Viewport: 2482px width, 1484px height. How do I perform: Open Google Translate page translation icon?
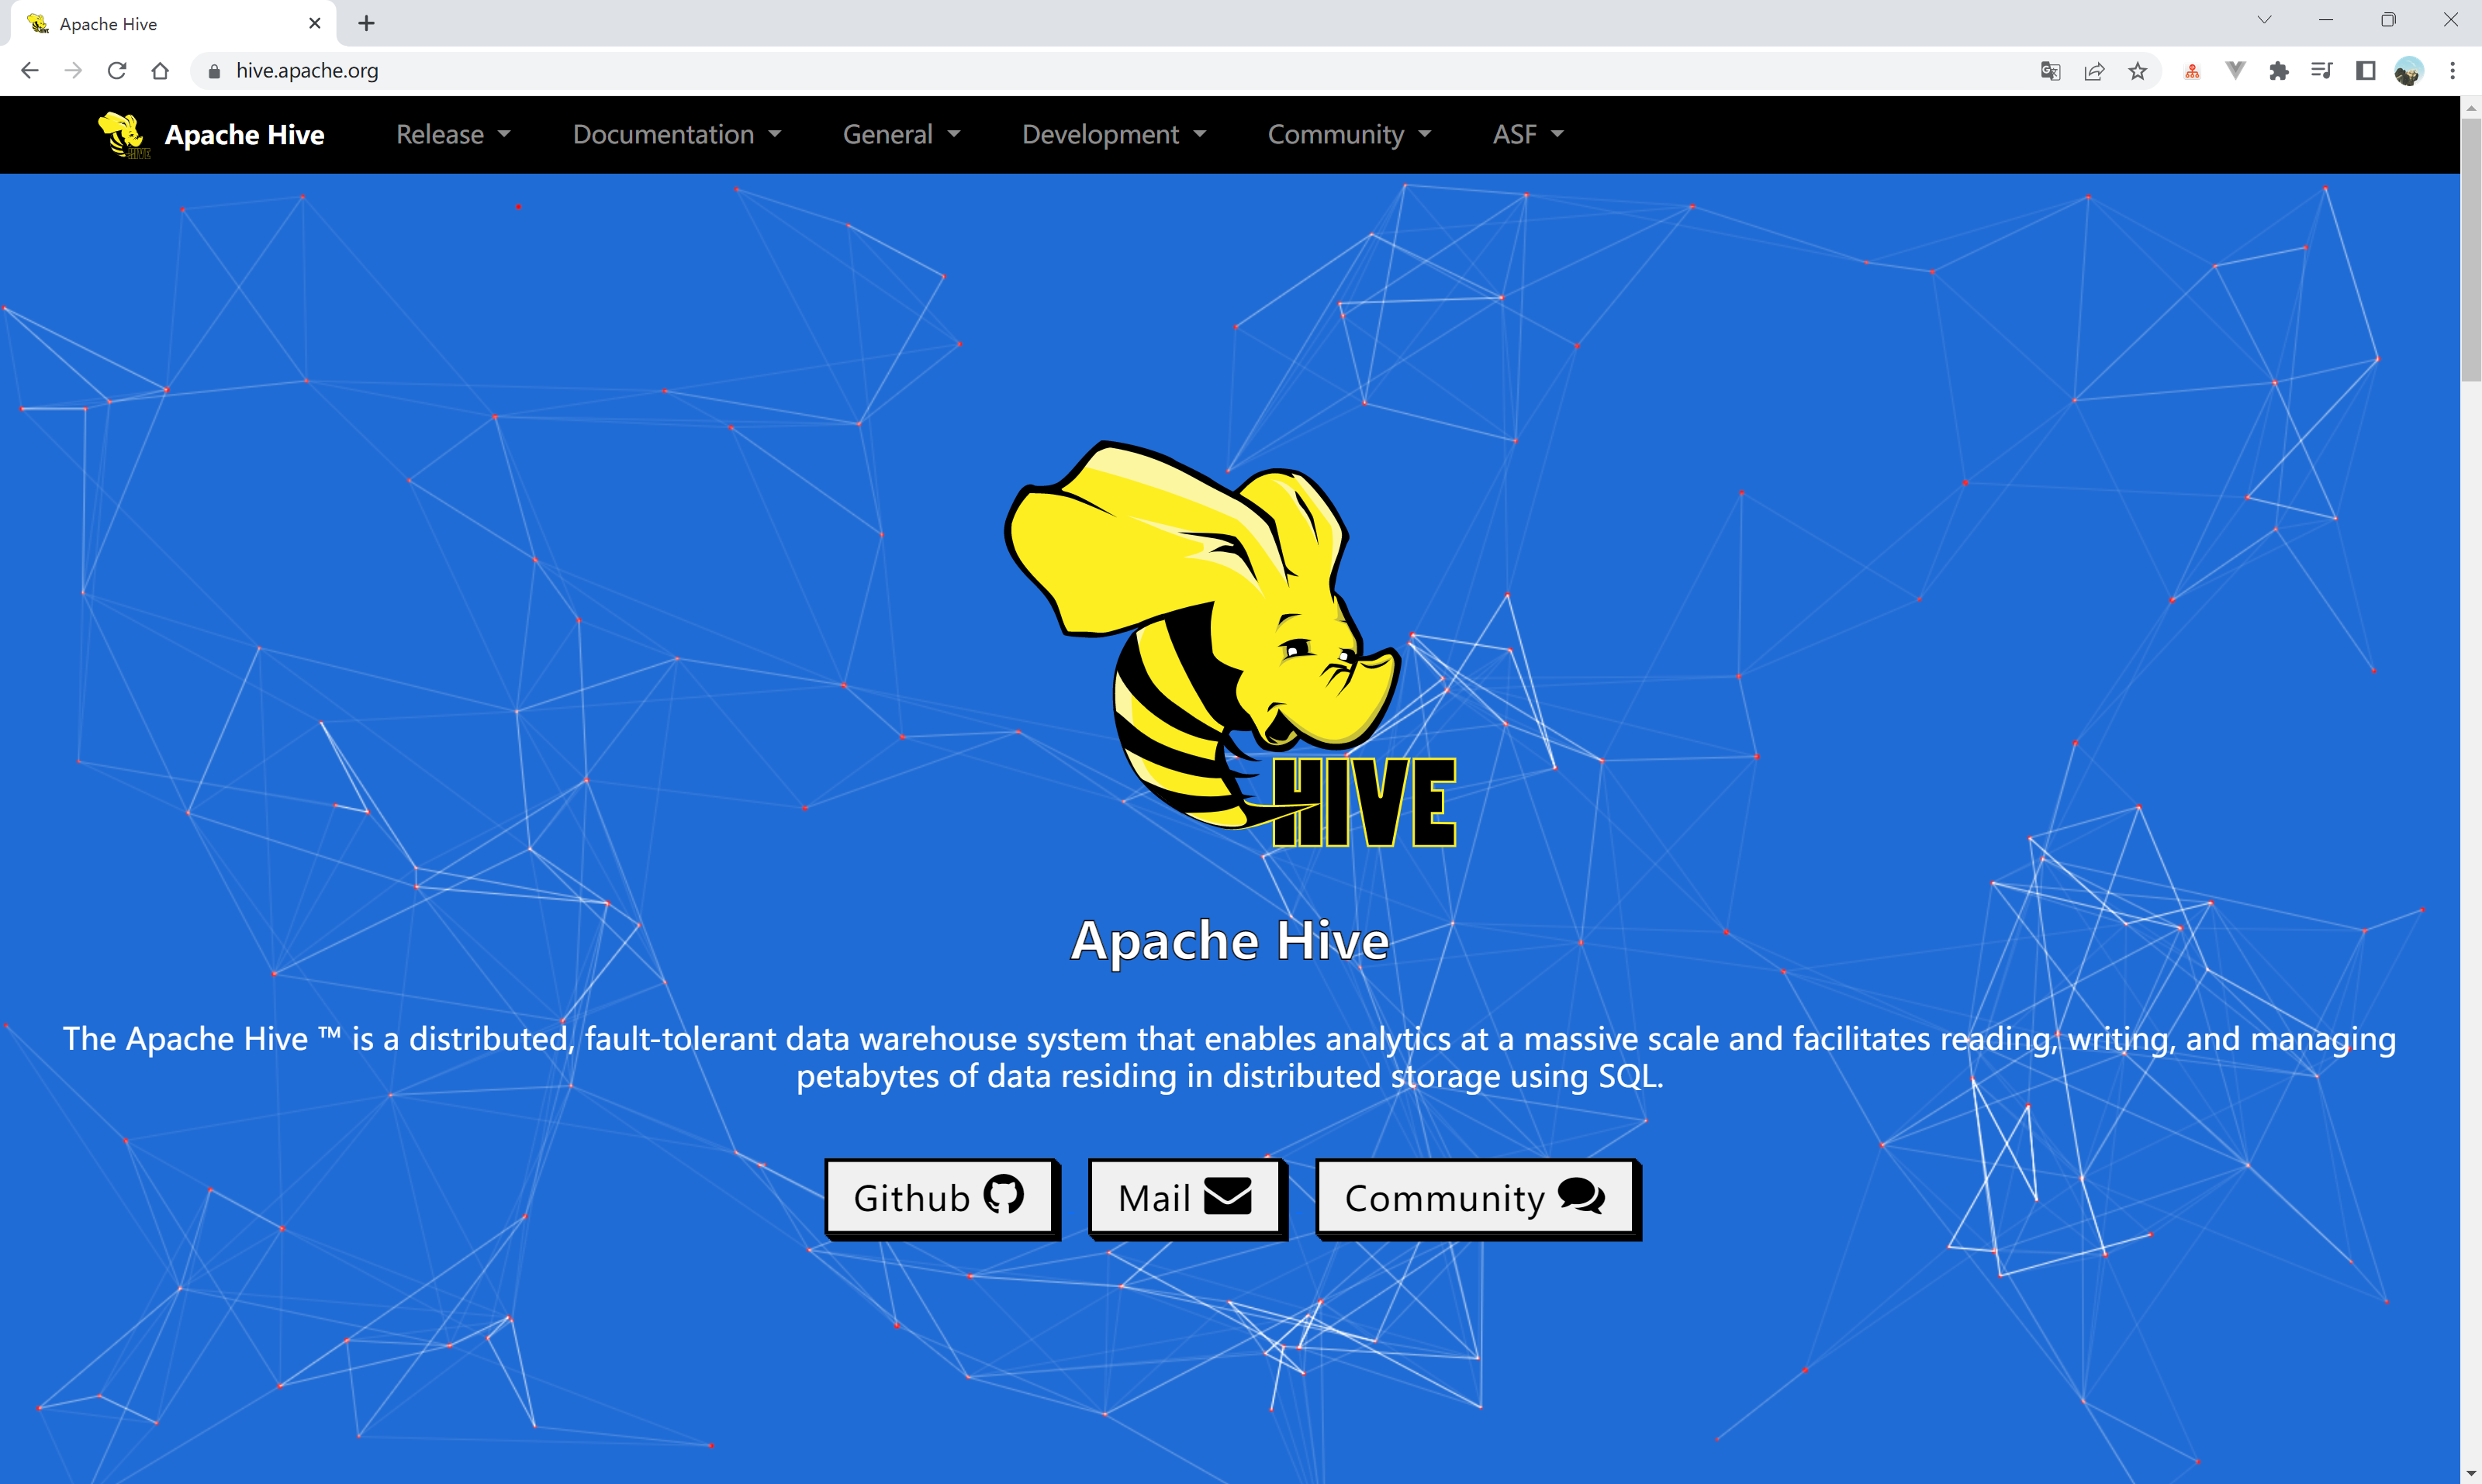2050,70
